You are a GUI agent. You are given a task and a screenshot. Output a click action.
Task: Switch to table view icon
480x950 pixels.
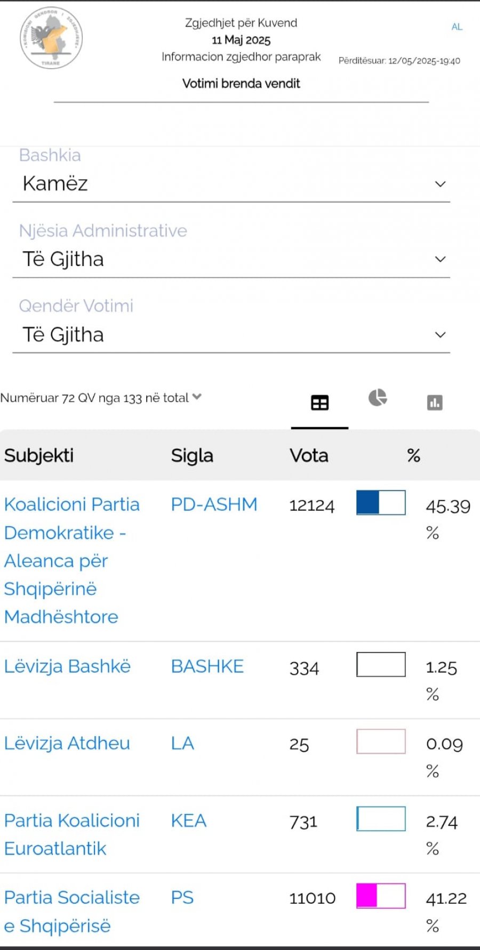coord(319,402)
